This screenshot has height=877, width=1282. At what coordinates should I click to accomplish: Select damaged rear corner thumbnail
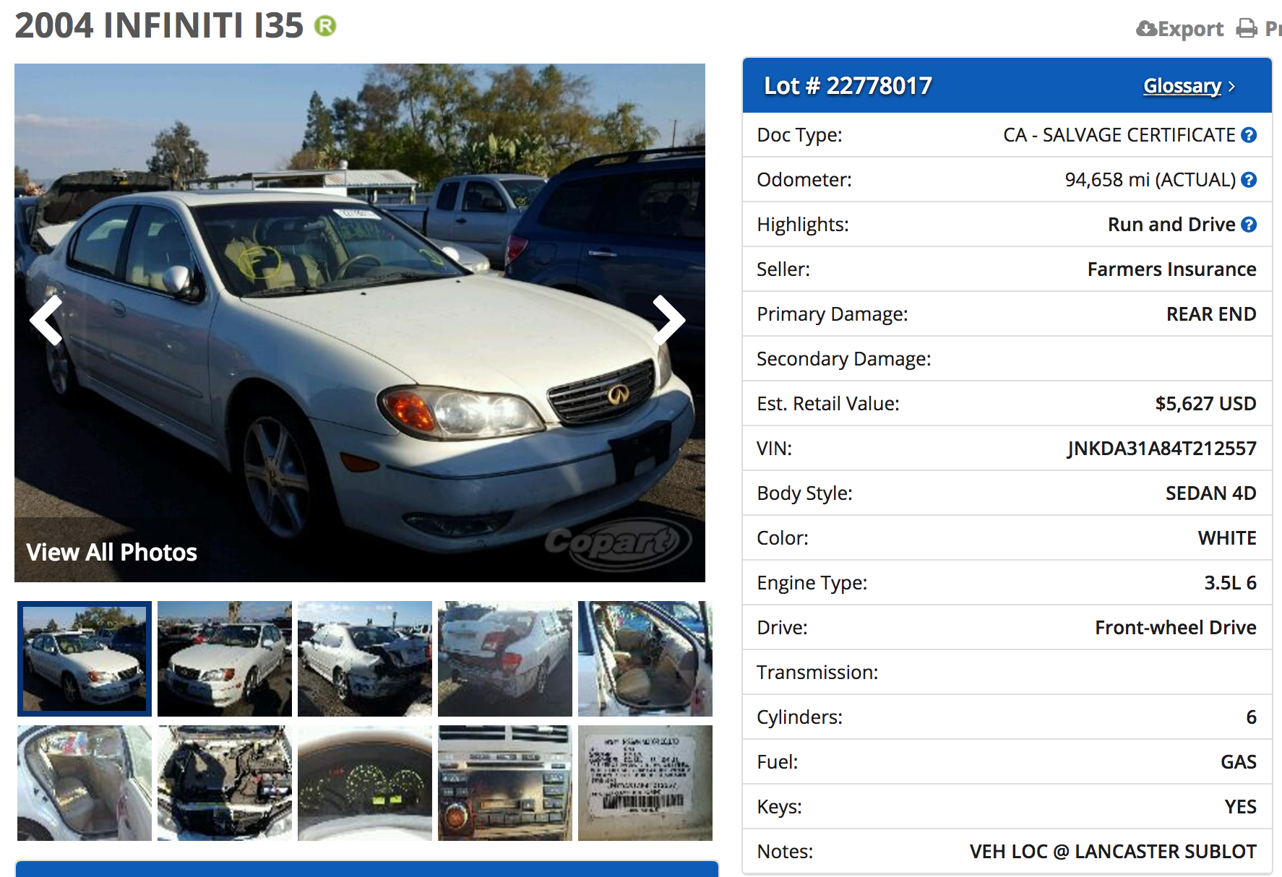(x=365, y=659)
